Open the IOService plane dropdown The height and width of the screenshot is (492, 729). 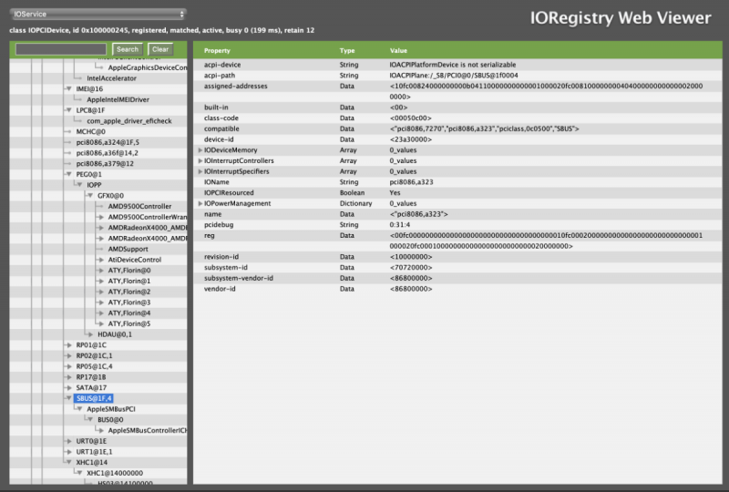pyautogui.click(x=98, y=14)
